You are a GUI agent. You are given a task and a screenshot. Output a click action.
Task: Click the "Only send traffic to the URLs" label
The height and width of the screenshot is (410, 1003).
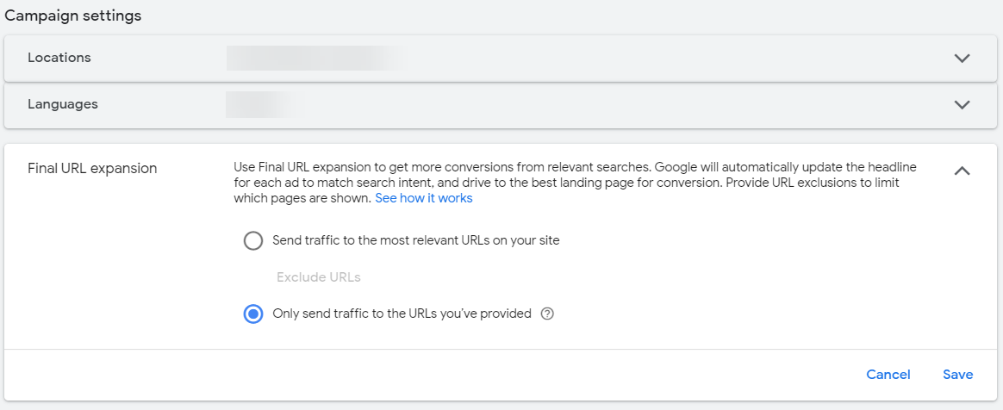pyautogui.click(x=402, y=314)
